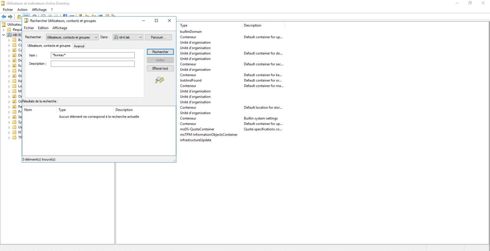Viewport: 490px width, 251px height.
Task: Open the ? help menu in the main window
Action: pyautogui.click(x=52, y=10)
